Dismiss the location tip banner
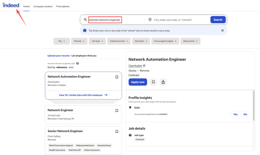Screen dimensions: 260x155 point(222,30)
